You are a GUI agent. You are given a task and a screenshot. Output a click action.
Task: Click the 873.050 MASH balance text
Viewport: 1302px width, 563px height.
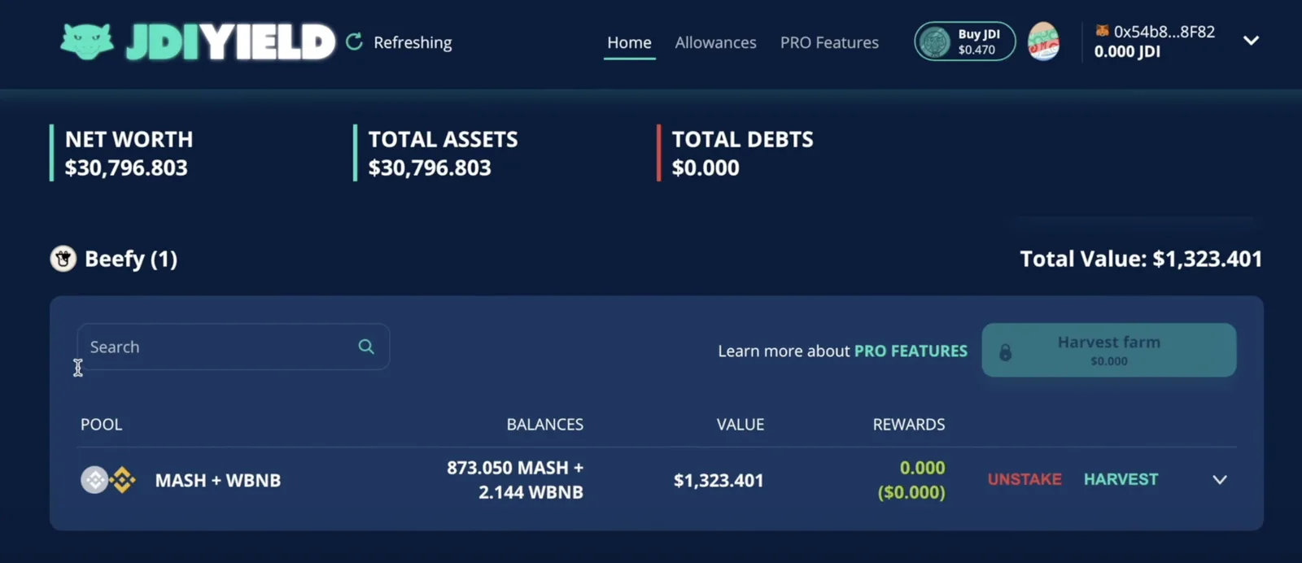pyautogui.click(x=515, y=468)
